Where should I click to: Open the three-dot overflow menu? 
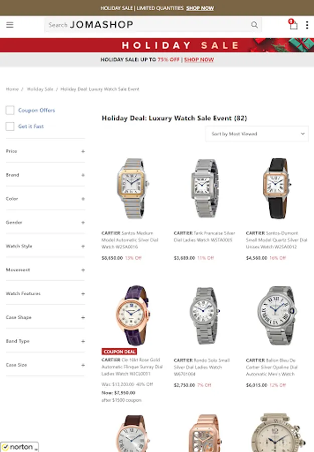(x=307, y=25)
